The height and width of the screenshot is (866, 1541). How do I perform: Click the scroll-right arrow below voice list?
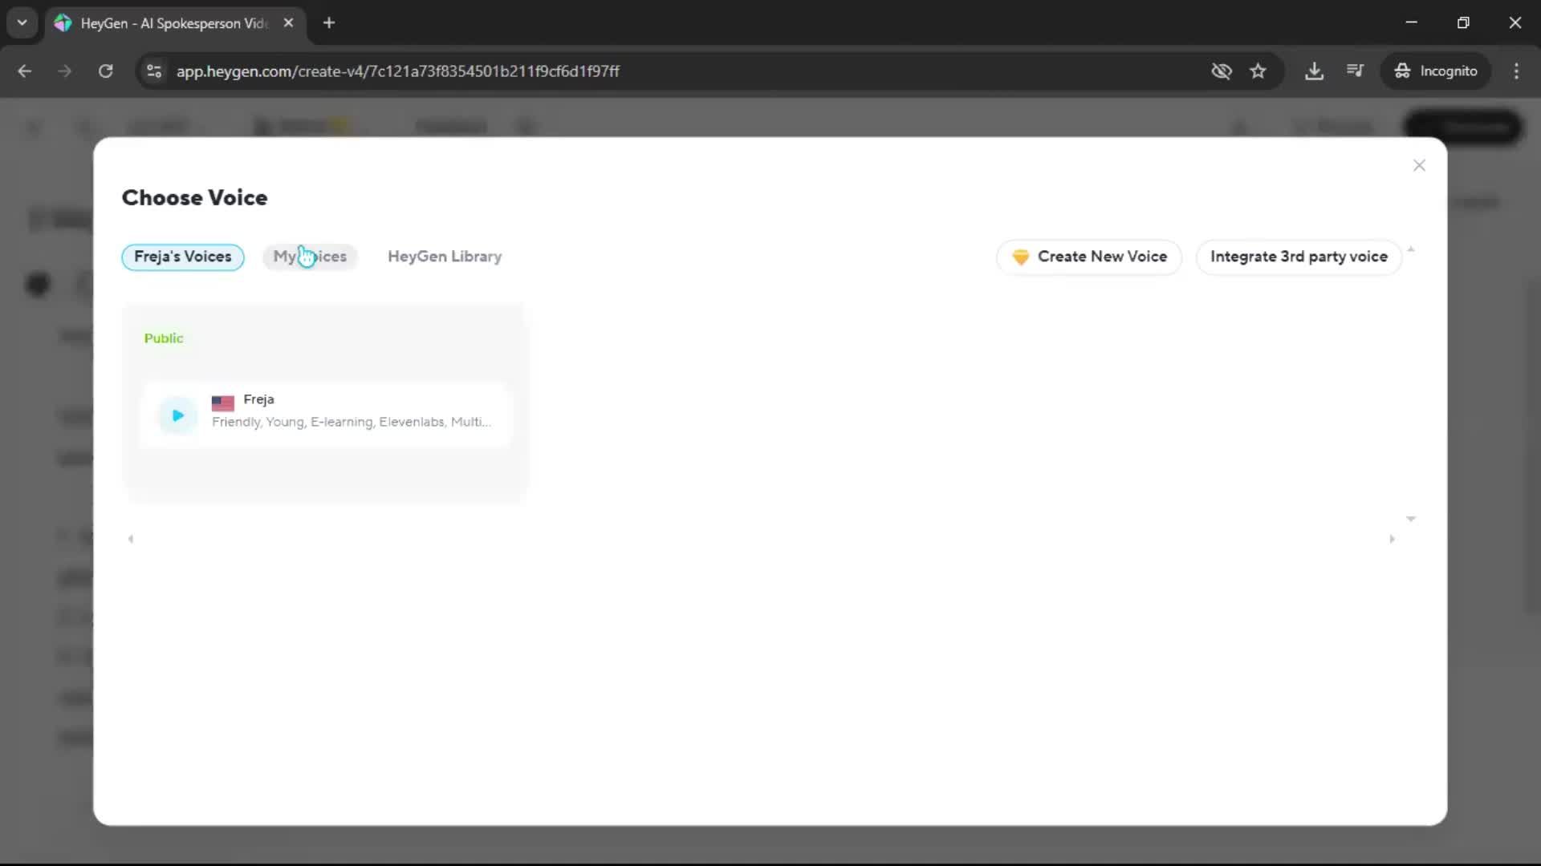tap(1392, 539)
